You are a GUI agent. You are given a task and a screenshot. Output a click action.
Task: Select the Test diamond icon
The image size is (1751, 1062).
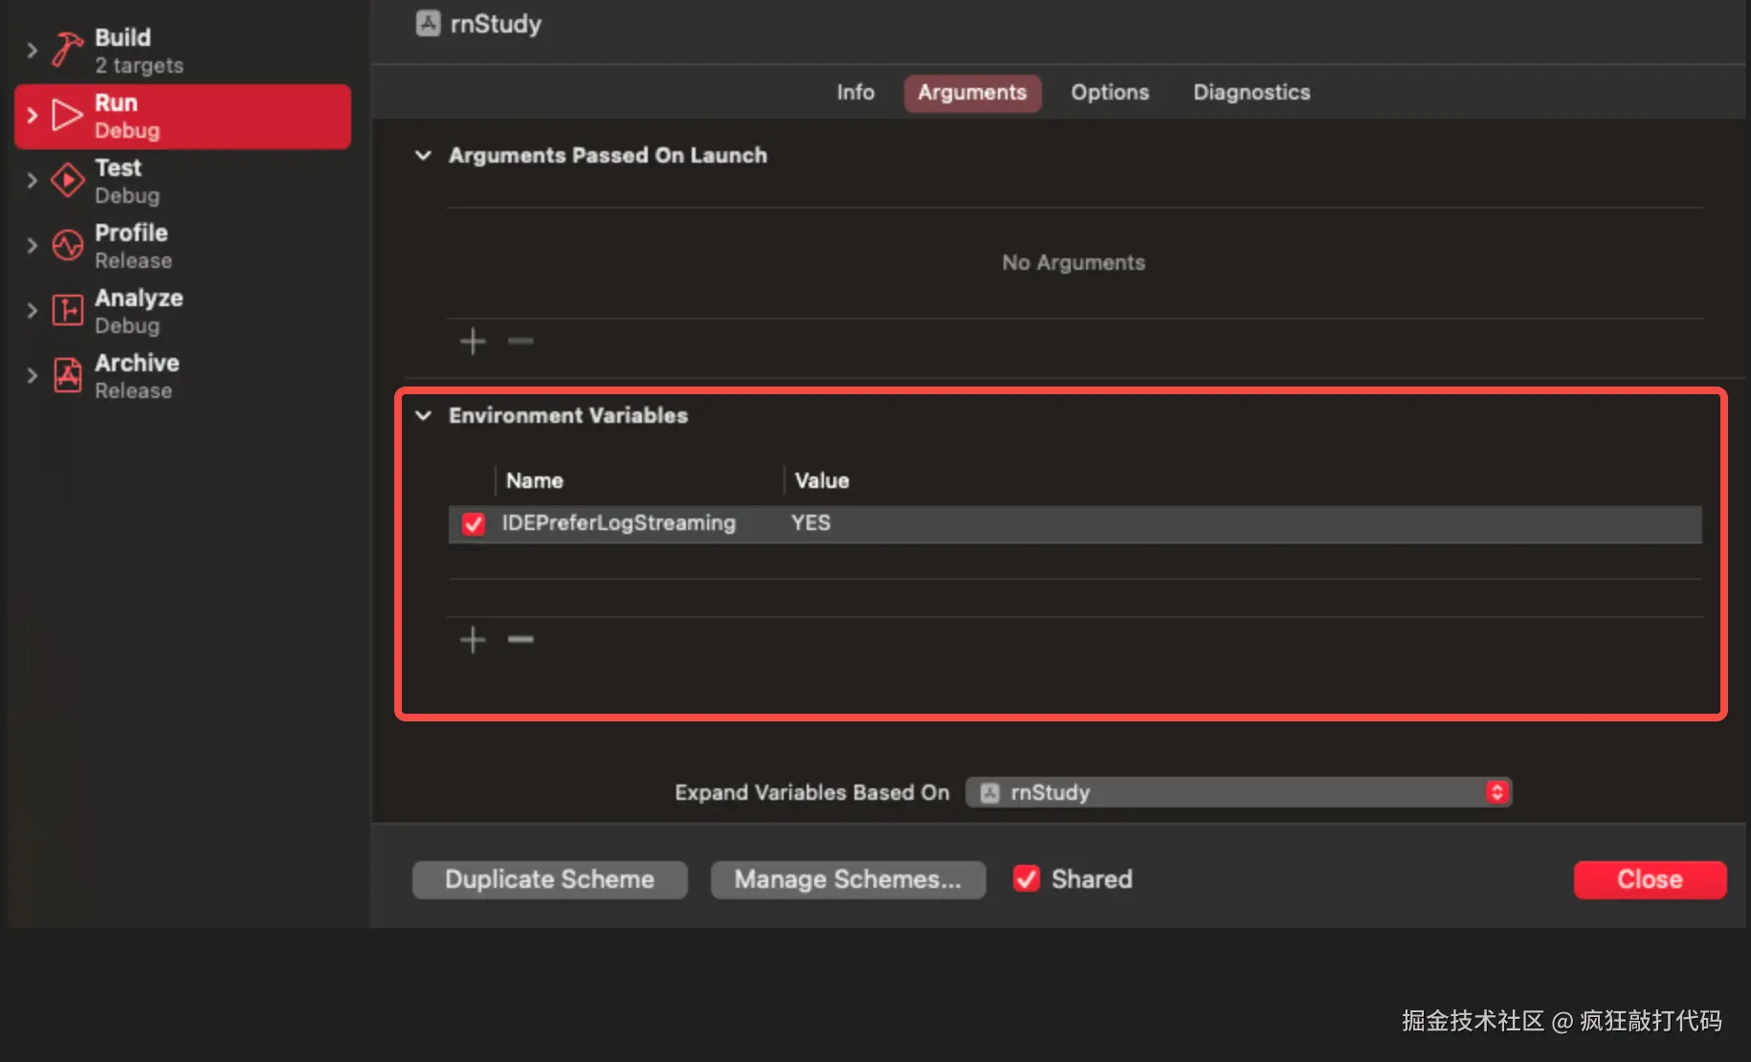[67, 180]
